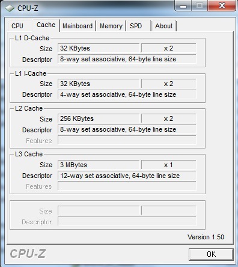Click L2 Cache size field 256 KBytes
The image size is (238, 267).
(x=99, y=118)
